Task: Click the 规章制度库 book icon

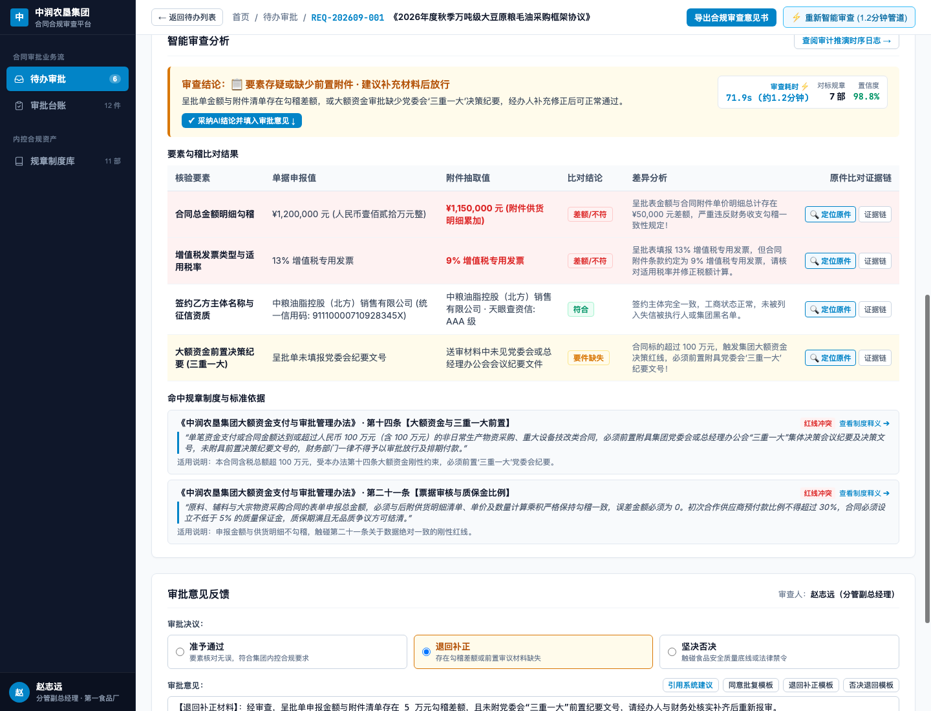Action: pos(19,161)
